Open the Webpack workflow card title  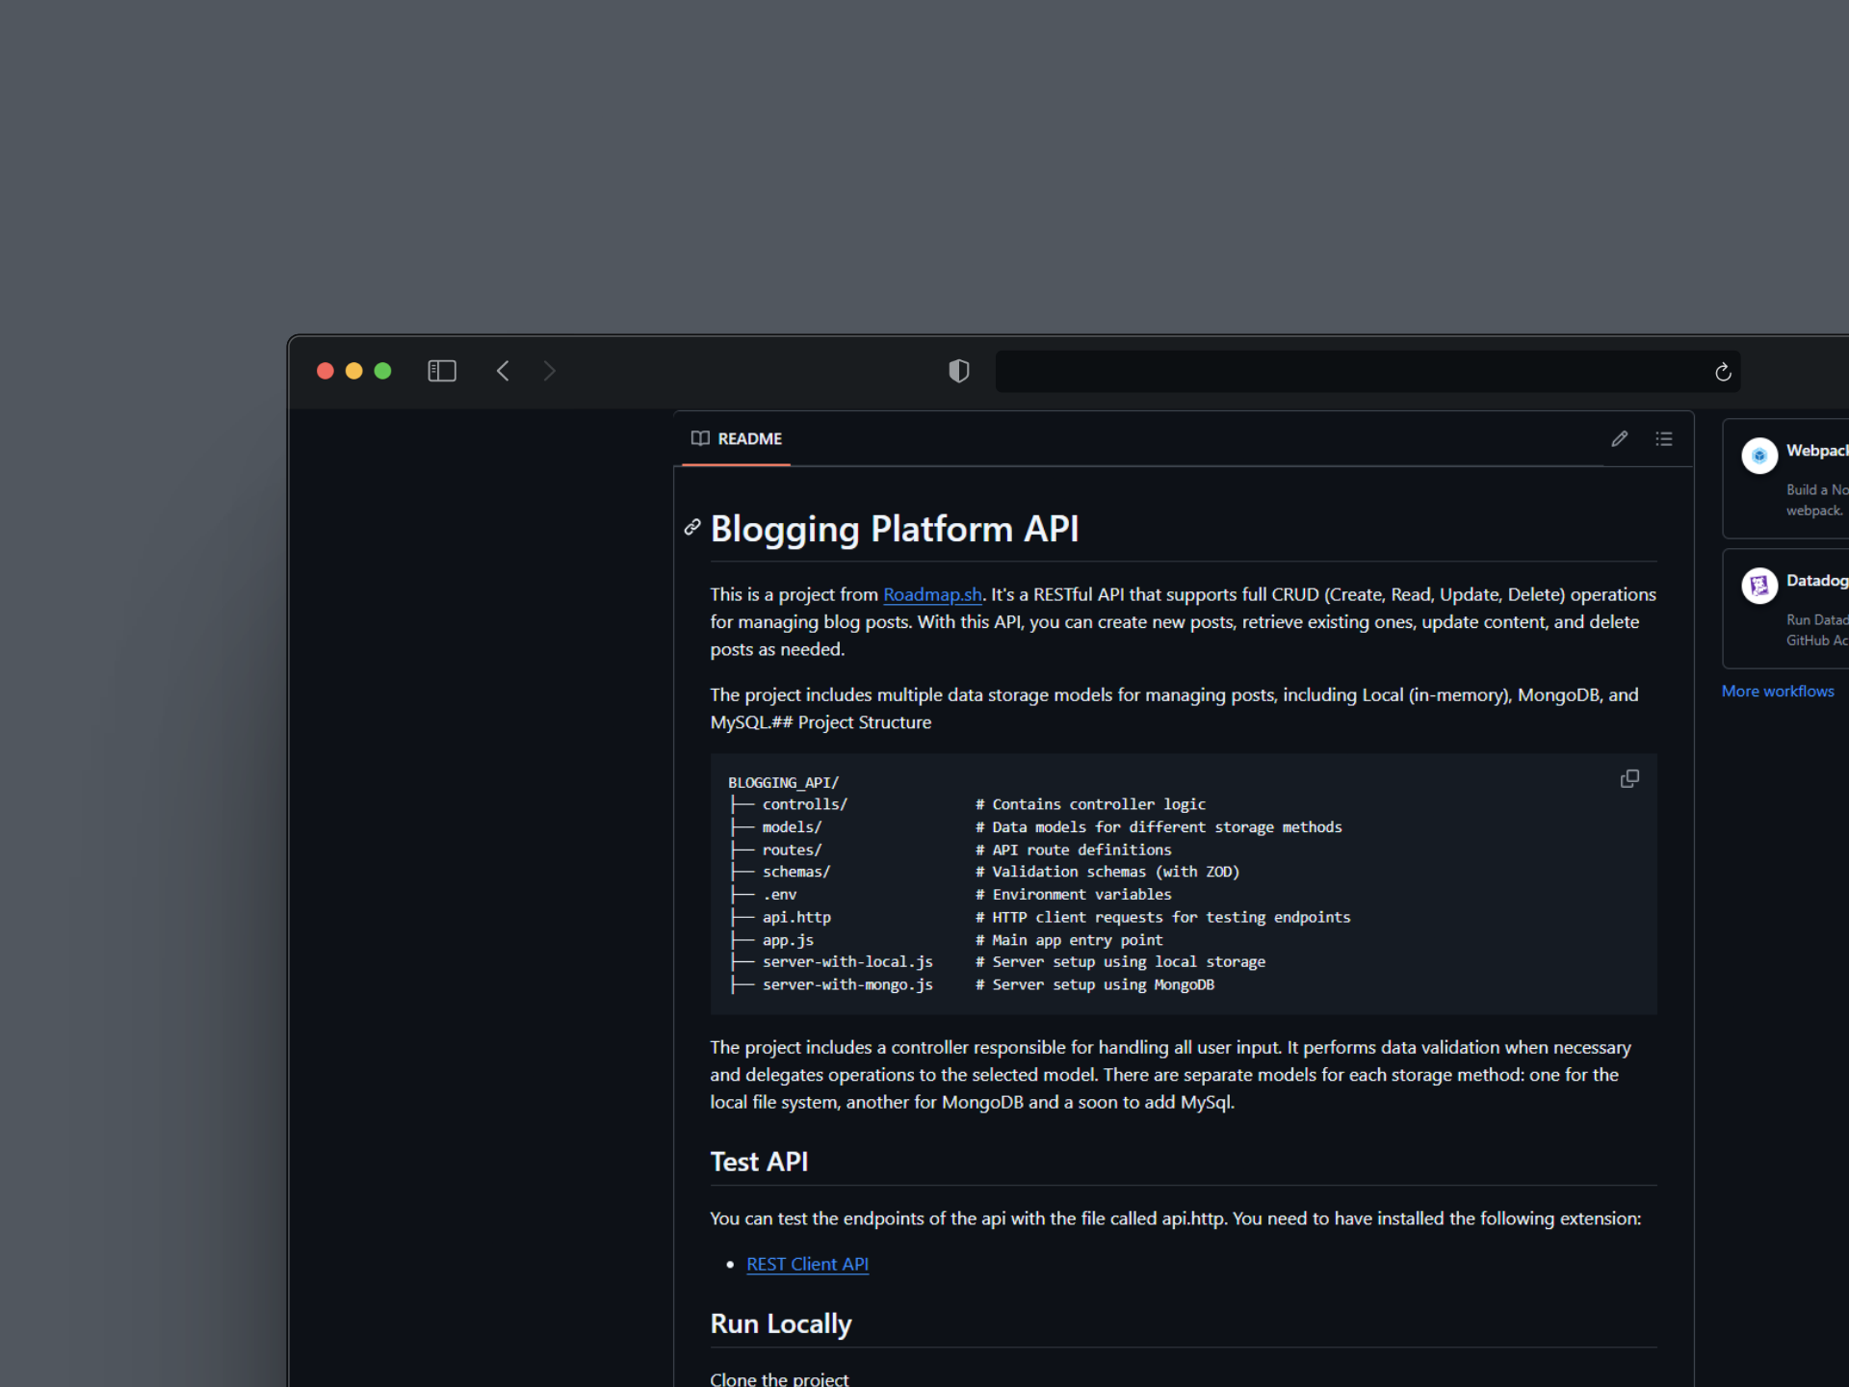click(1817, 451)
